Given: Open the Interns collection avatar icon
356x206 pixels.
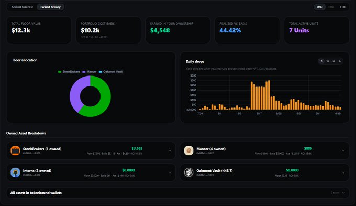Looking at the screenshot, I should pyautogui.click(x=15, y=172).
